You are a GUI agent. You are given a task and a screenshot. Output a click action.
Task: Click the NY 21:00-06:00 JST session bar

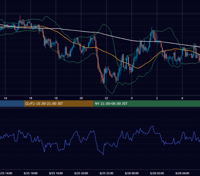coord(146,104)
